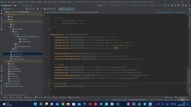Click the indexing progress bar in status bar
The height and width of the screenshot is (107, 191).
tap(138, 100)
